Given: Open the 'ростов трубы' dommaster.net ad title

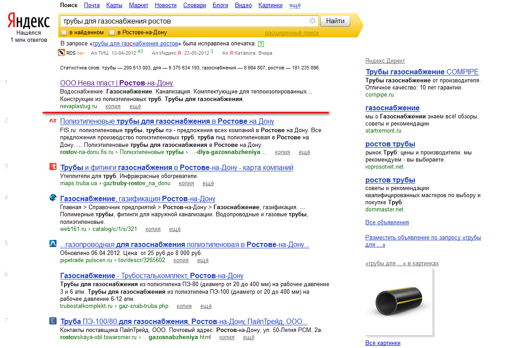Looking at the screenshot, I should point(390,180).
